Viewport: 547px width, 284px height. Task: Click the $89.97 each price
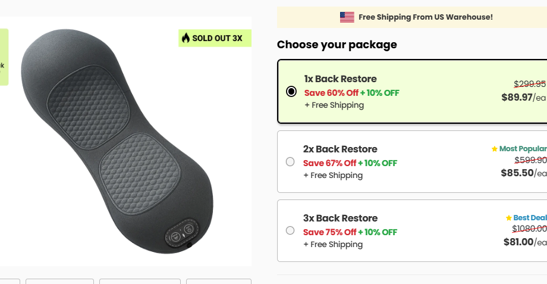517,97
